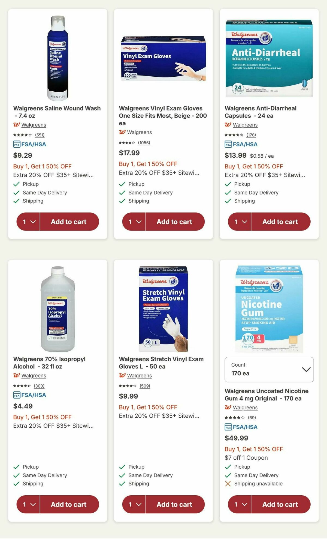Click the Walgreens W brand icon under Nicotine Gum

(x=228, y=408)
